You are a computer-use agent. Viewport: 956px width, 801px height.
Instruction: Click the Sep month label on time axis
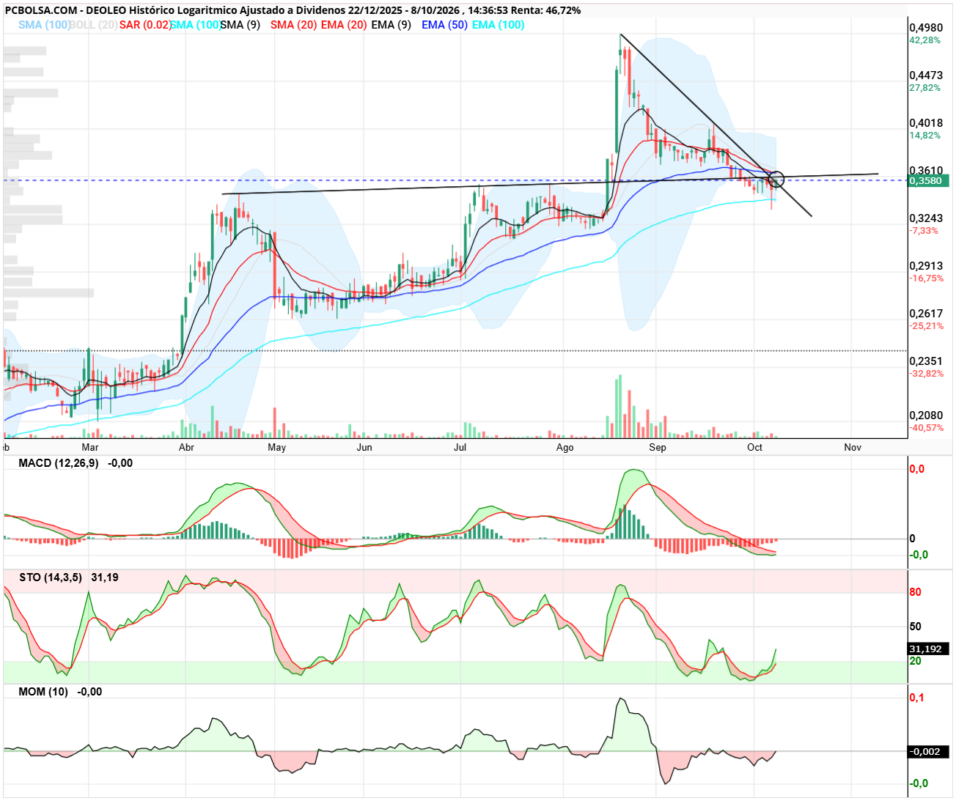click(658, 447)
